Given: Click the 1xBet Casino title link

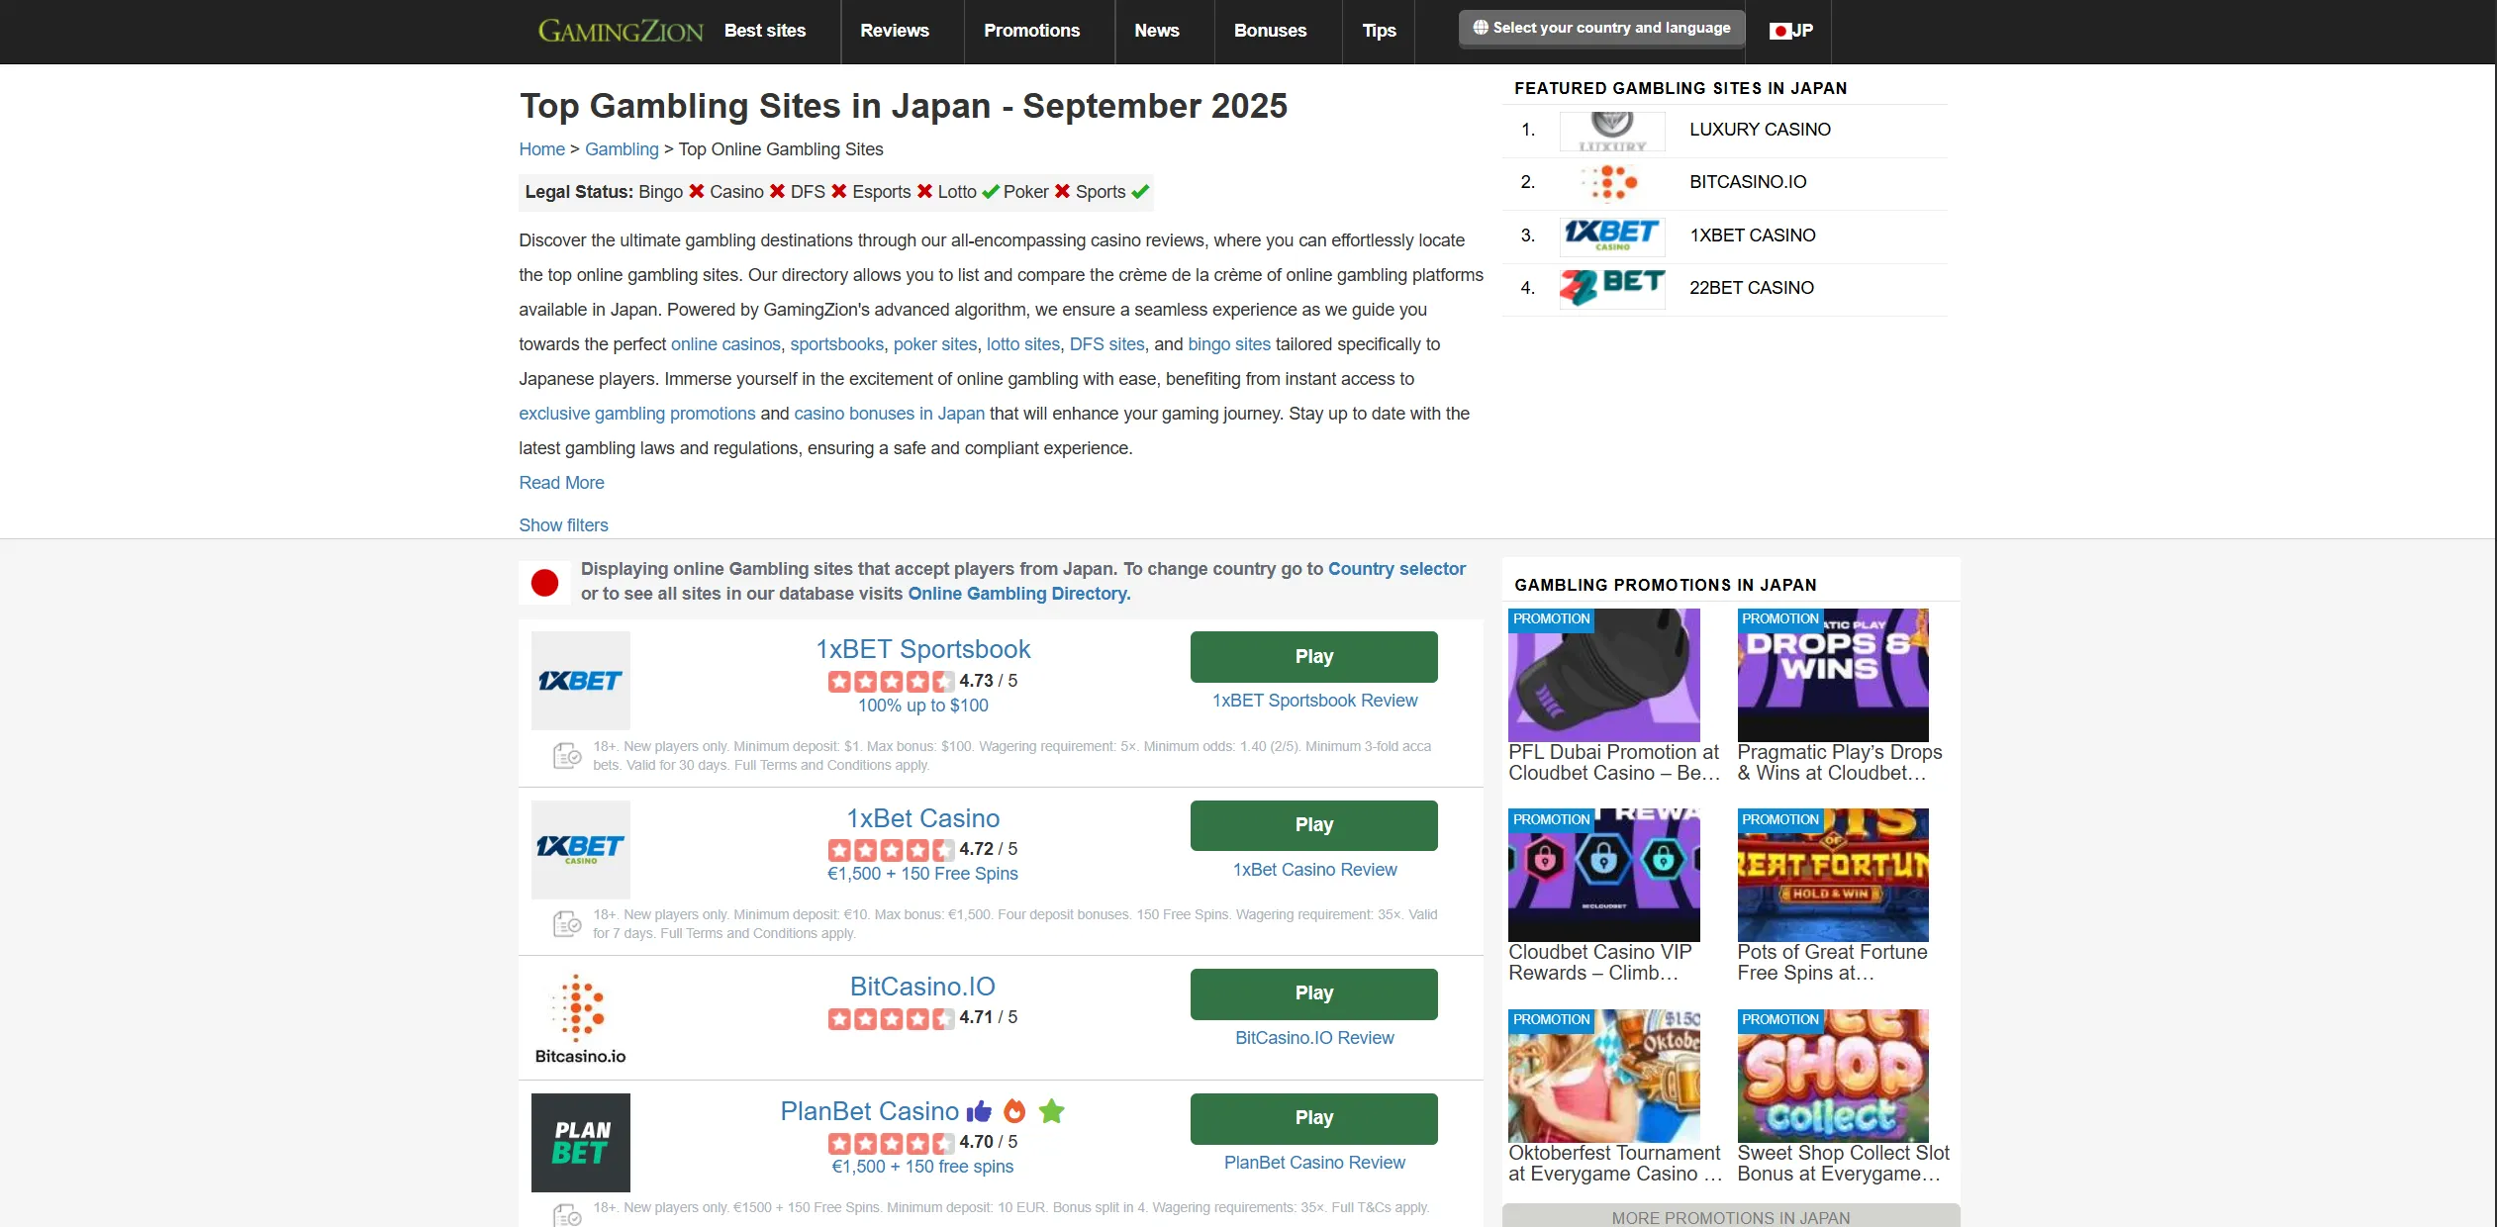Looking at the screenshot, I should pos(922,819).
